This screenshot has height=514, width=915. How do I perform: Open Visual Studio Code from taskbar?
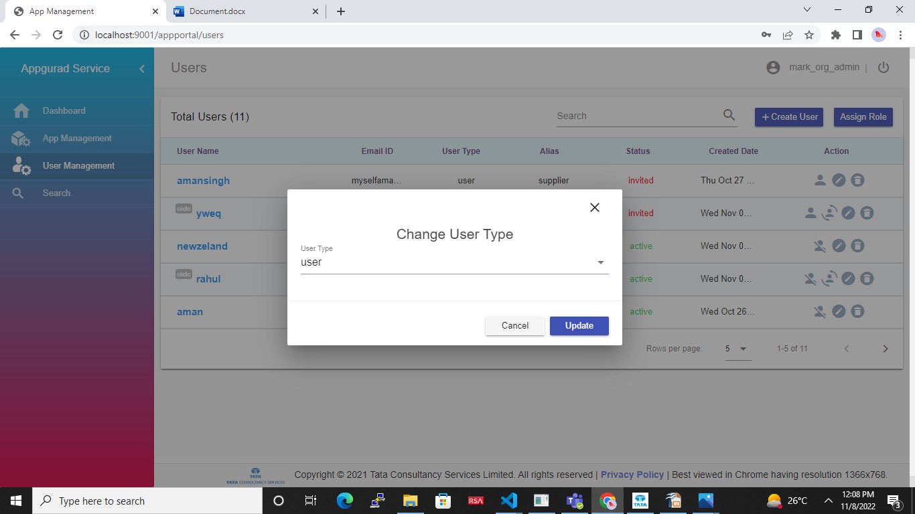pos(508,501)
